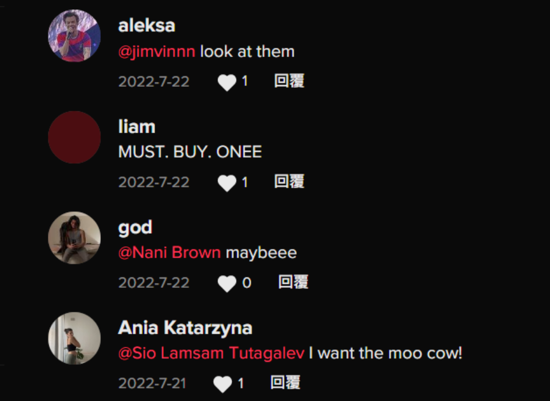550x401 pixels.
Task: Reply to Ania Katarzyna's comment with 回覆
Action: click(285, 382)
